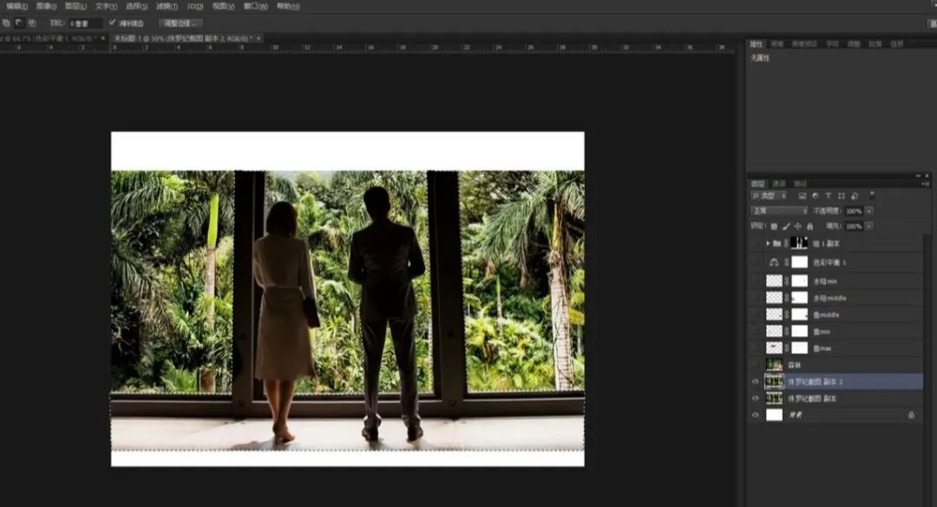
Task: Toggle the layer filter on/off switch
Action: click(873, 195)
